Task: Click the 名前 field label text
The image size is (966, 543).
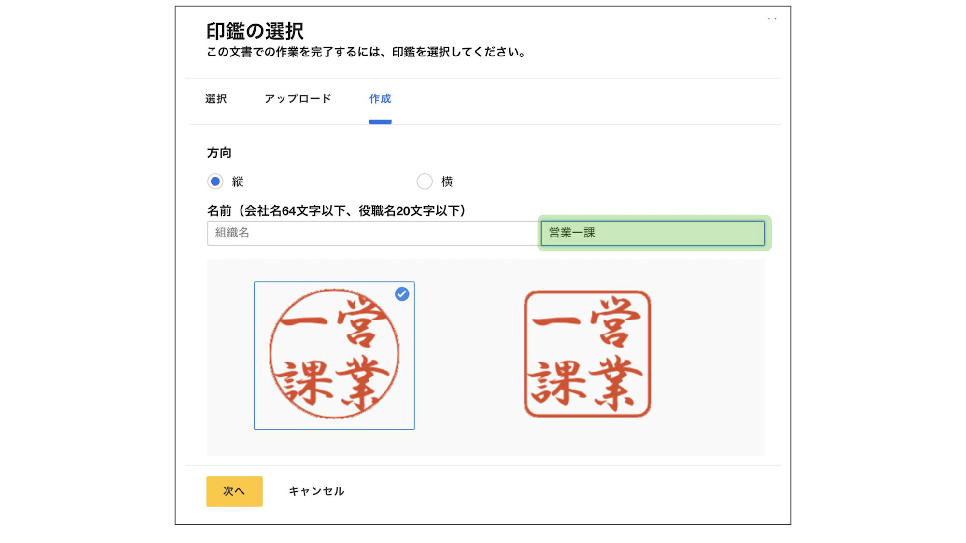Action: click(x=336, y=211)
